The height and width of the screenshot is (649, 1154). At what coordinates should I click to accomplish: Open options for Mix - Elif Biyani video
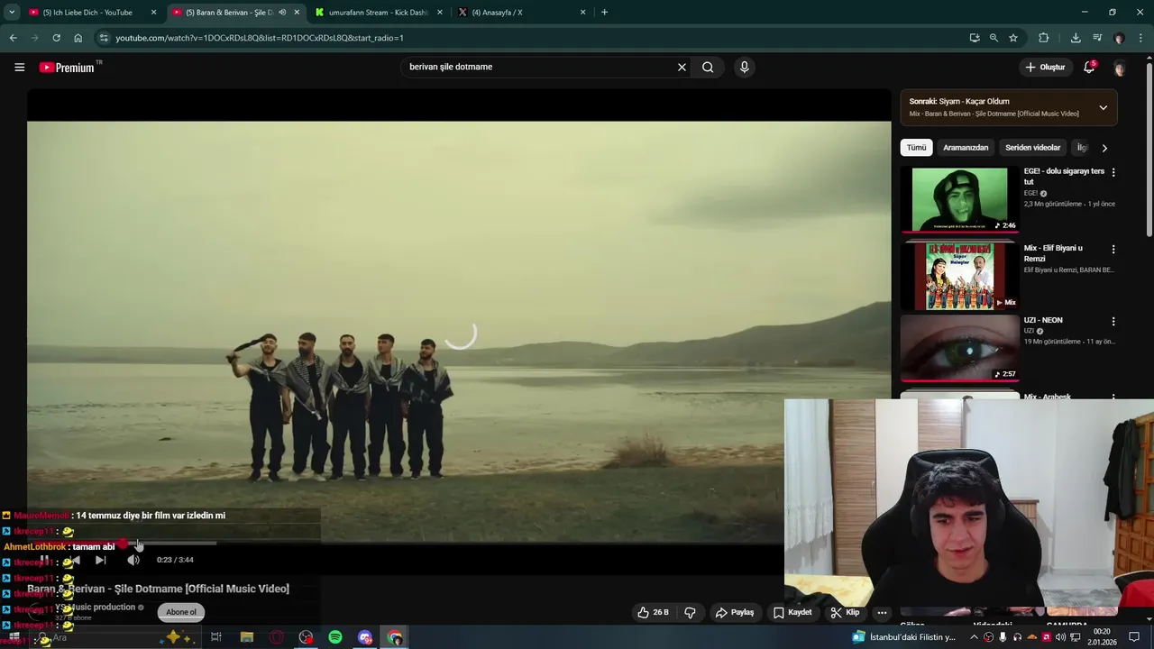point(1113,249)
